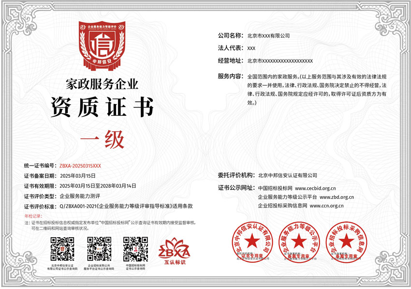The image size is (411, 289).
Task: Click the 北京中邦信安认证有限公司 round red stamp
Action: click(252, 242)
